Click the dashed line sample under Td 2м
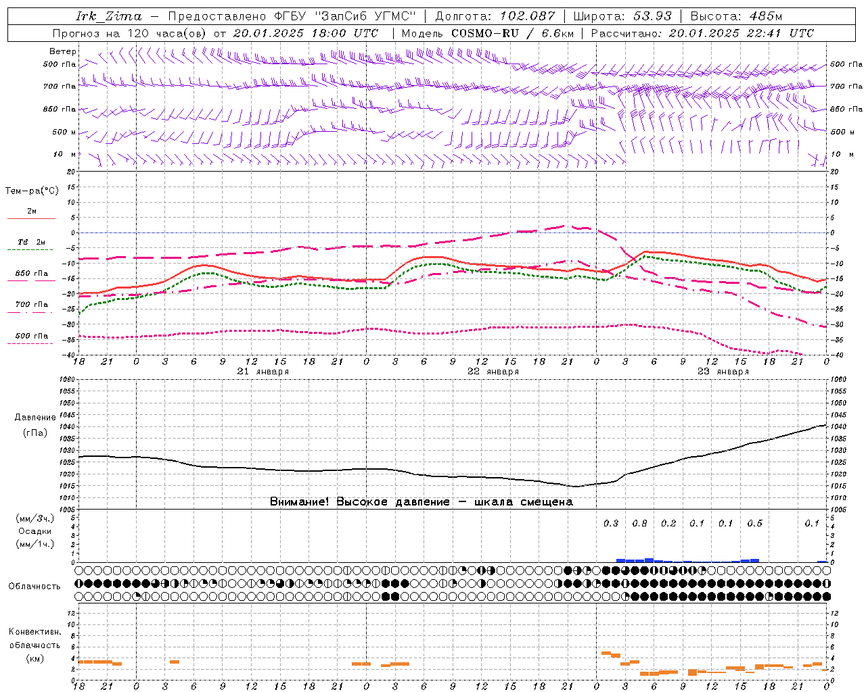The width and height of the screenshot is (866, 692). [30, 250]
